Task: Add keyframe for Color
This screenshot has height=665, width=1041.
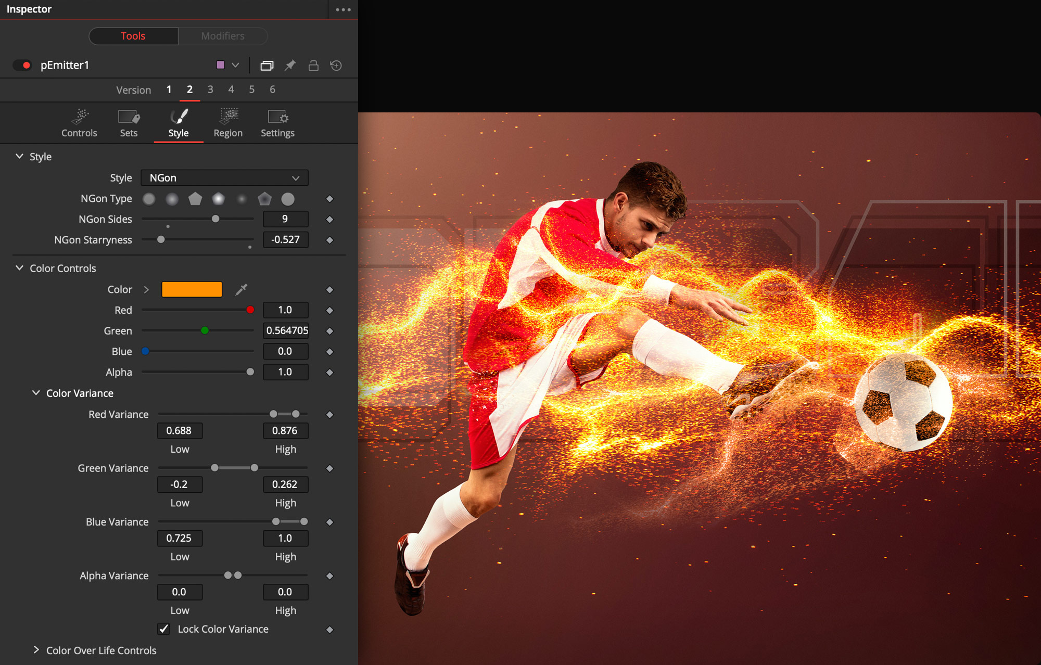Action: 329,290
